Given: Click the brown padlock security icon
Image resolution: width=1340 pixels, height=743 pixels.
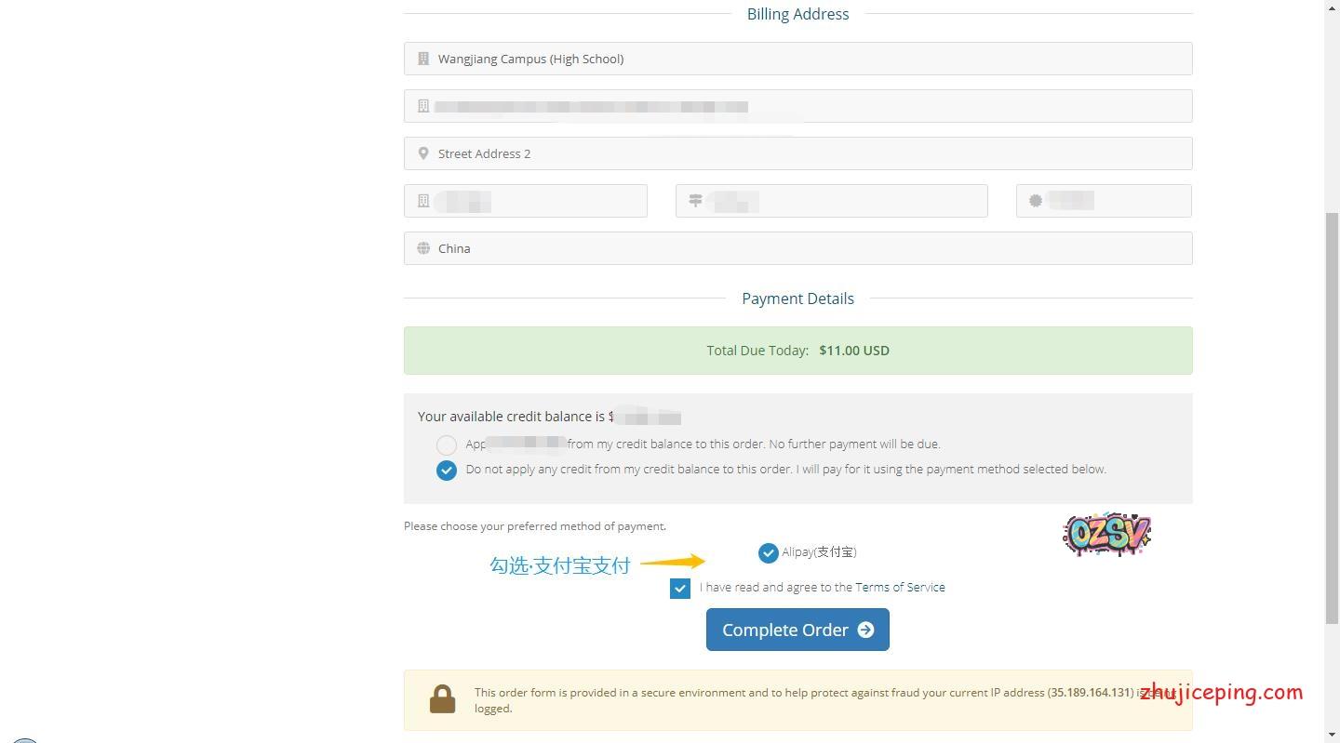Looking at the screenshot, I should [442, 699].
